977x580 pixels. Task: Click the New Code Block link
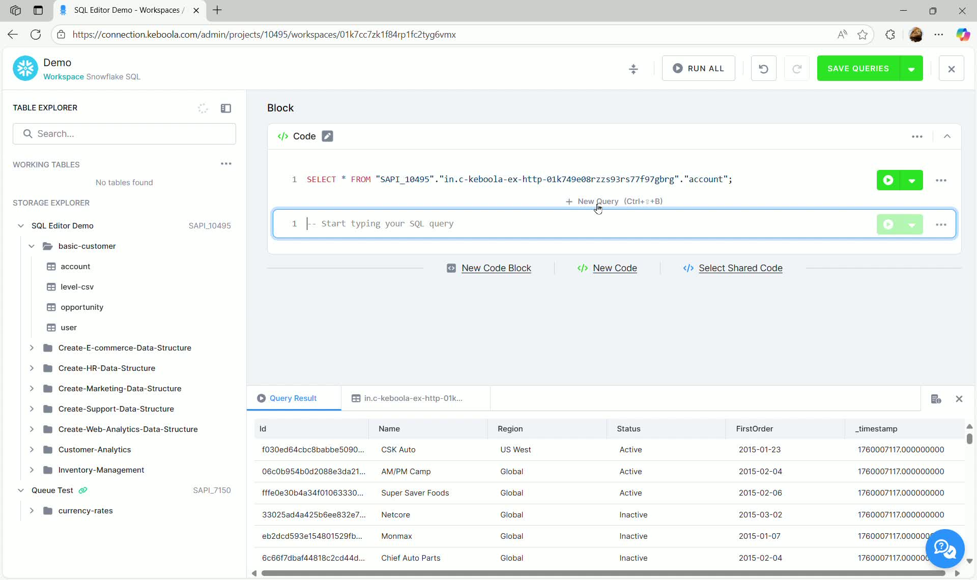(x=496, y=268)
